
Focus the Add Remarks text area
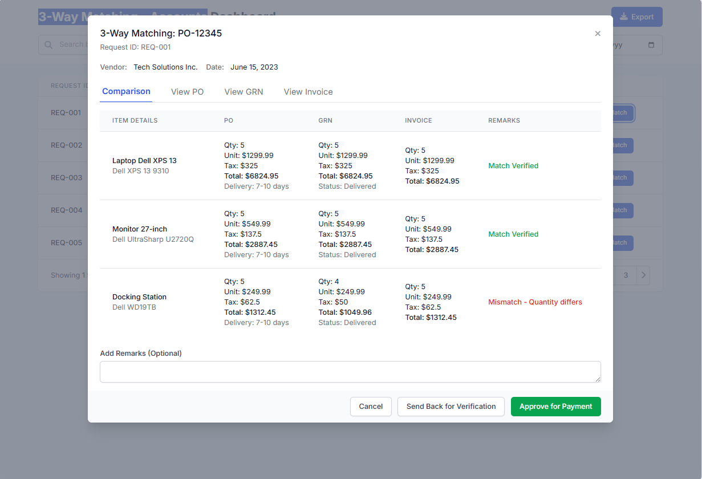[x=350, y=372]
